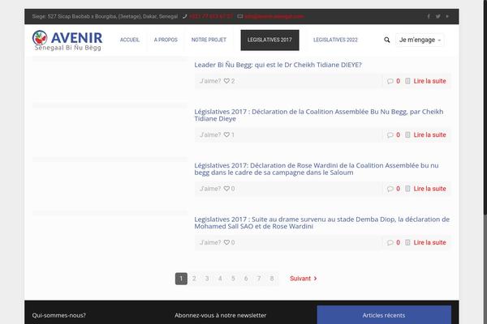The height and width of the screenshot is (324, 487).
Task: Open comments icon for Coalition Assemblée declaration article
Action: pos(390,135)
